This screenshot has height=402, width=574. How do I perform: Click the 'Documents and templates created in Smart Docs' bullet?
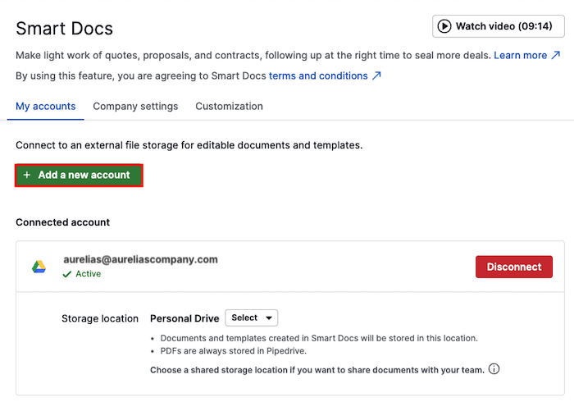click(319, 338)
